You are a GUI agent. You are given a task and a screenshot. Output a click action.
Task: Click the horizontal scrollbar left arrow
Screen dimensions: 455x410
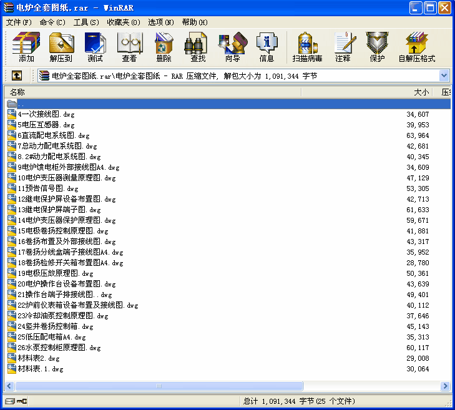[x=9, y=386]
